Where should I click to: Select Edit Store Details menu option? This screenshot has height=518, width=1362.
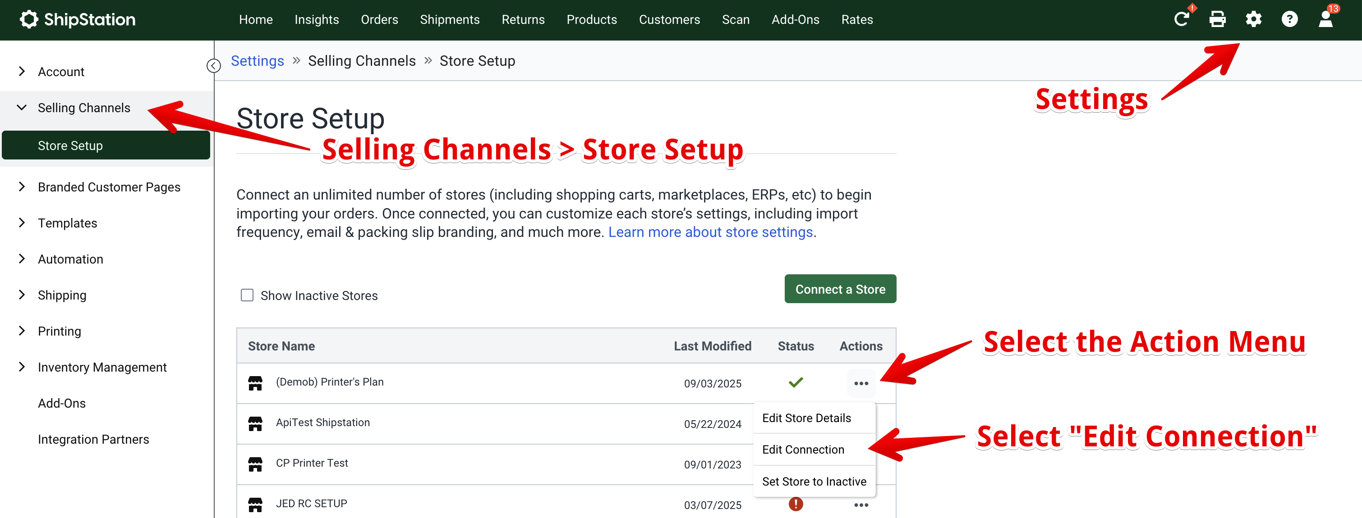coord(814,418)
